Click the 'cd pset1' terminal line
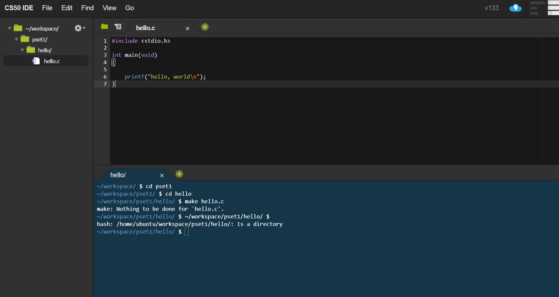The width and height of the screenshot is (559, 297). tap(134, 186)
